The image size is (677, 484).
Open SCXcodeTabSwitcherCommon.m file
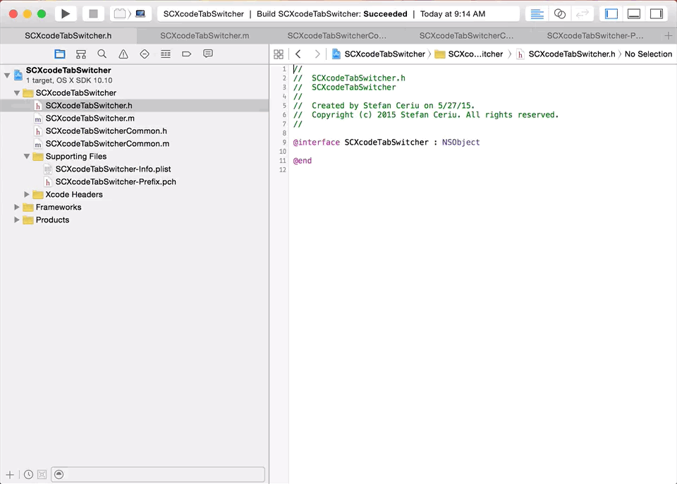[134, 143]
